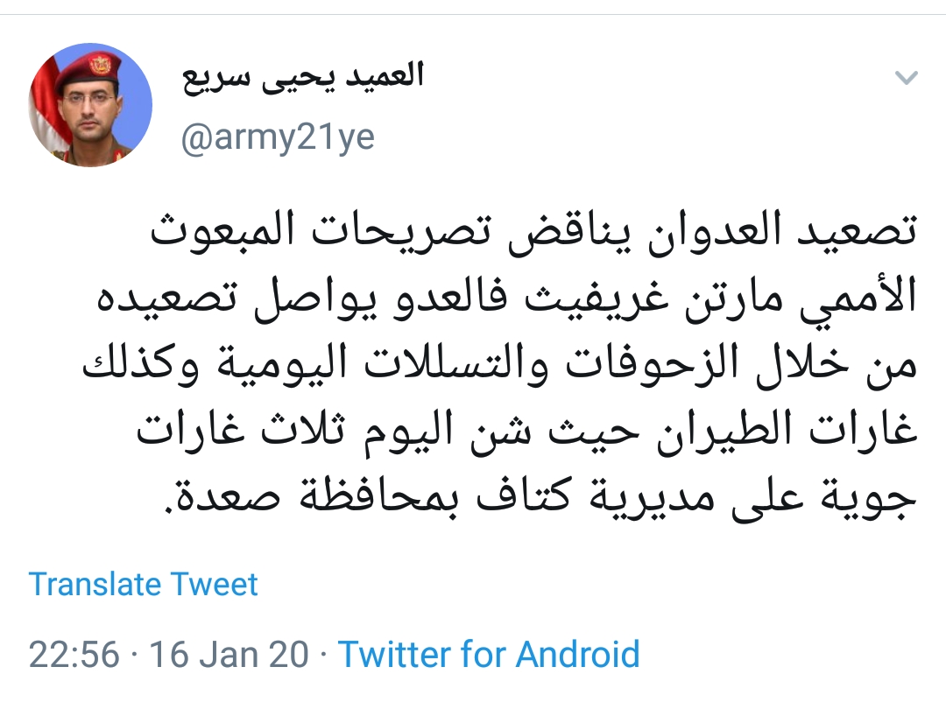Open the display name العميد يحيى سريع
Image resolution: width=946 pixels, height=702 pixels.
(x=302, y=77)
